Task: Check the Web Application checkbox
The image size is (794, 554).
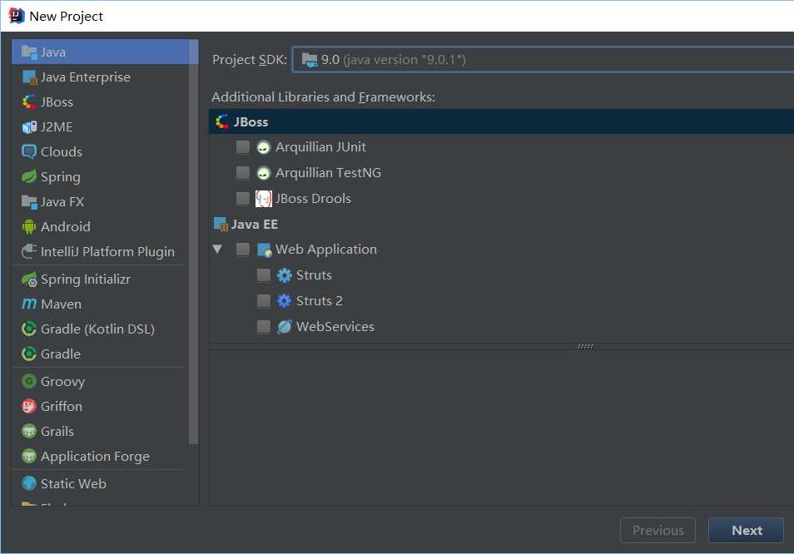Action: [243, 250]
